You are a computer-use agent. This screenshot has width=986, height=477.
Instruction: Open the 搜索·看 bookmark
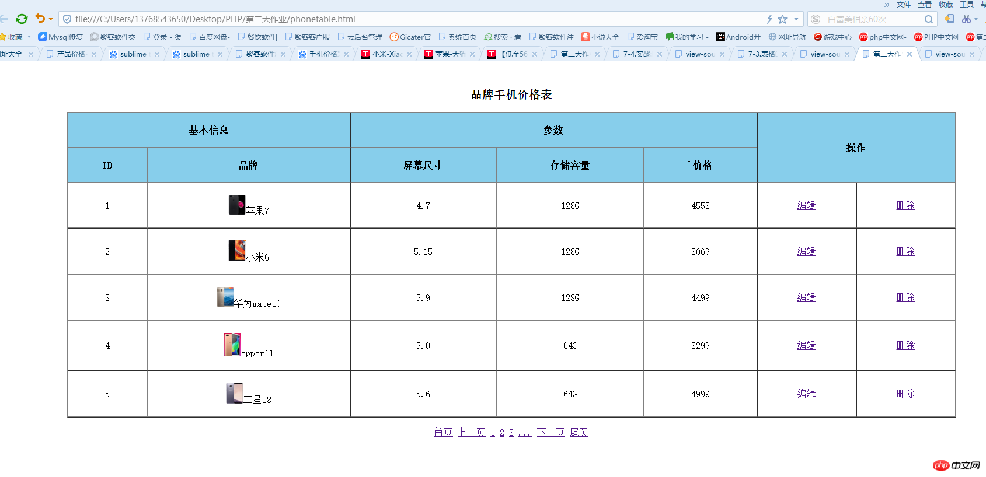[x=503, y=37]
